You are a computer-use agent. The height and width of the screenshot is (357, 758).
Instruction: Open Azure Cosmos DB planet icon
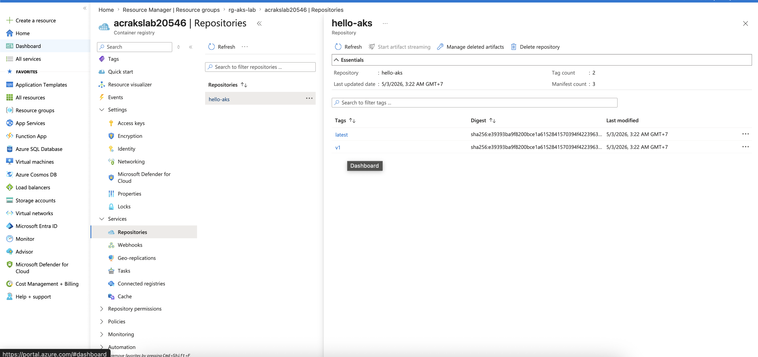coord(9,174)
